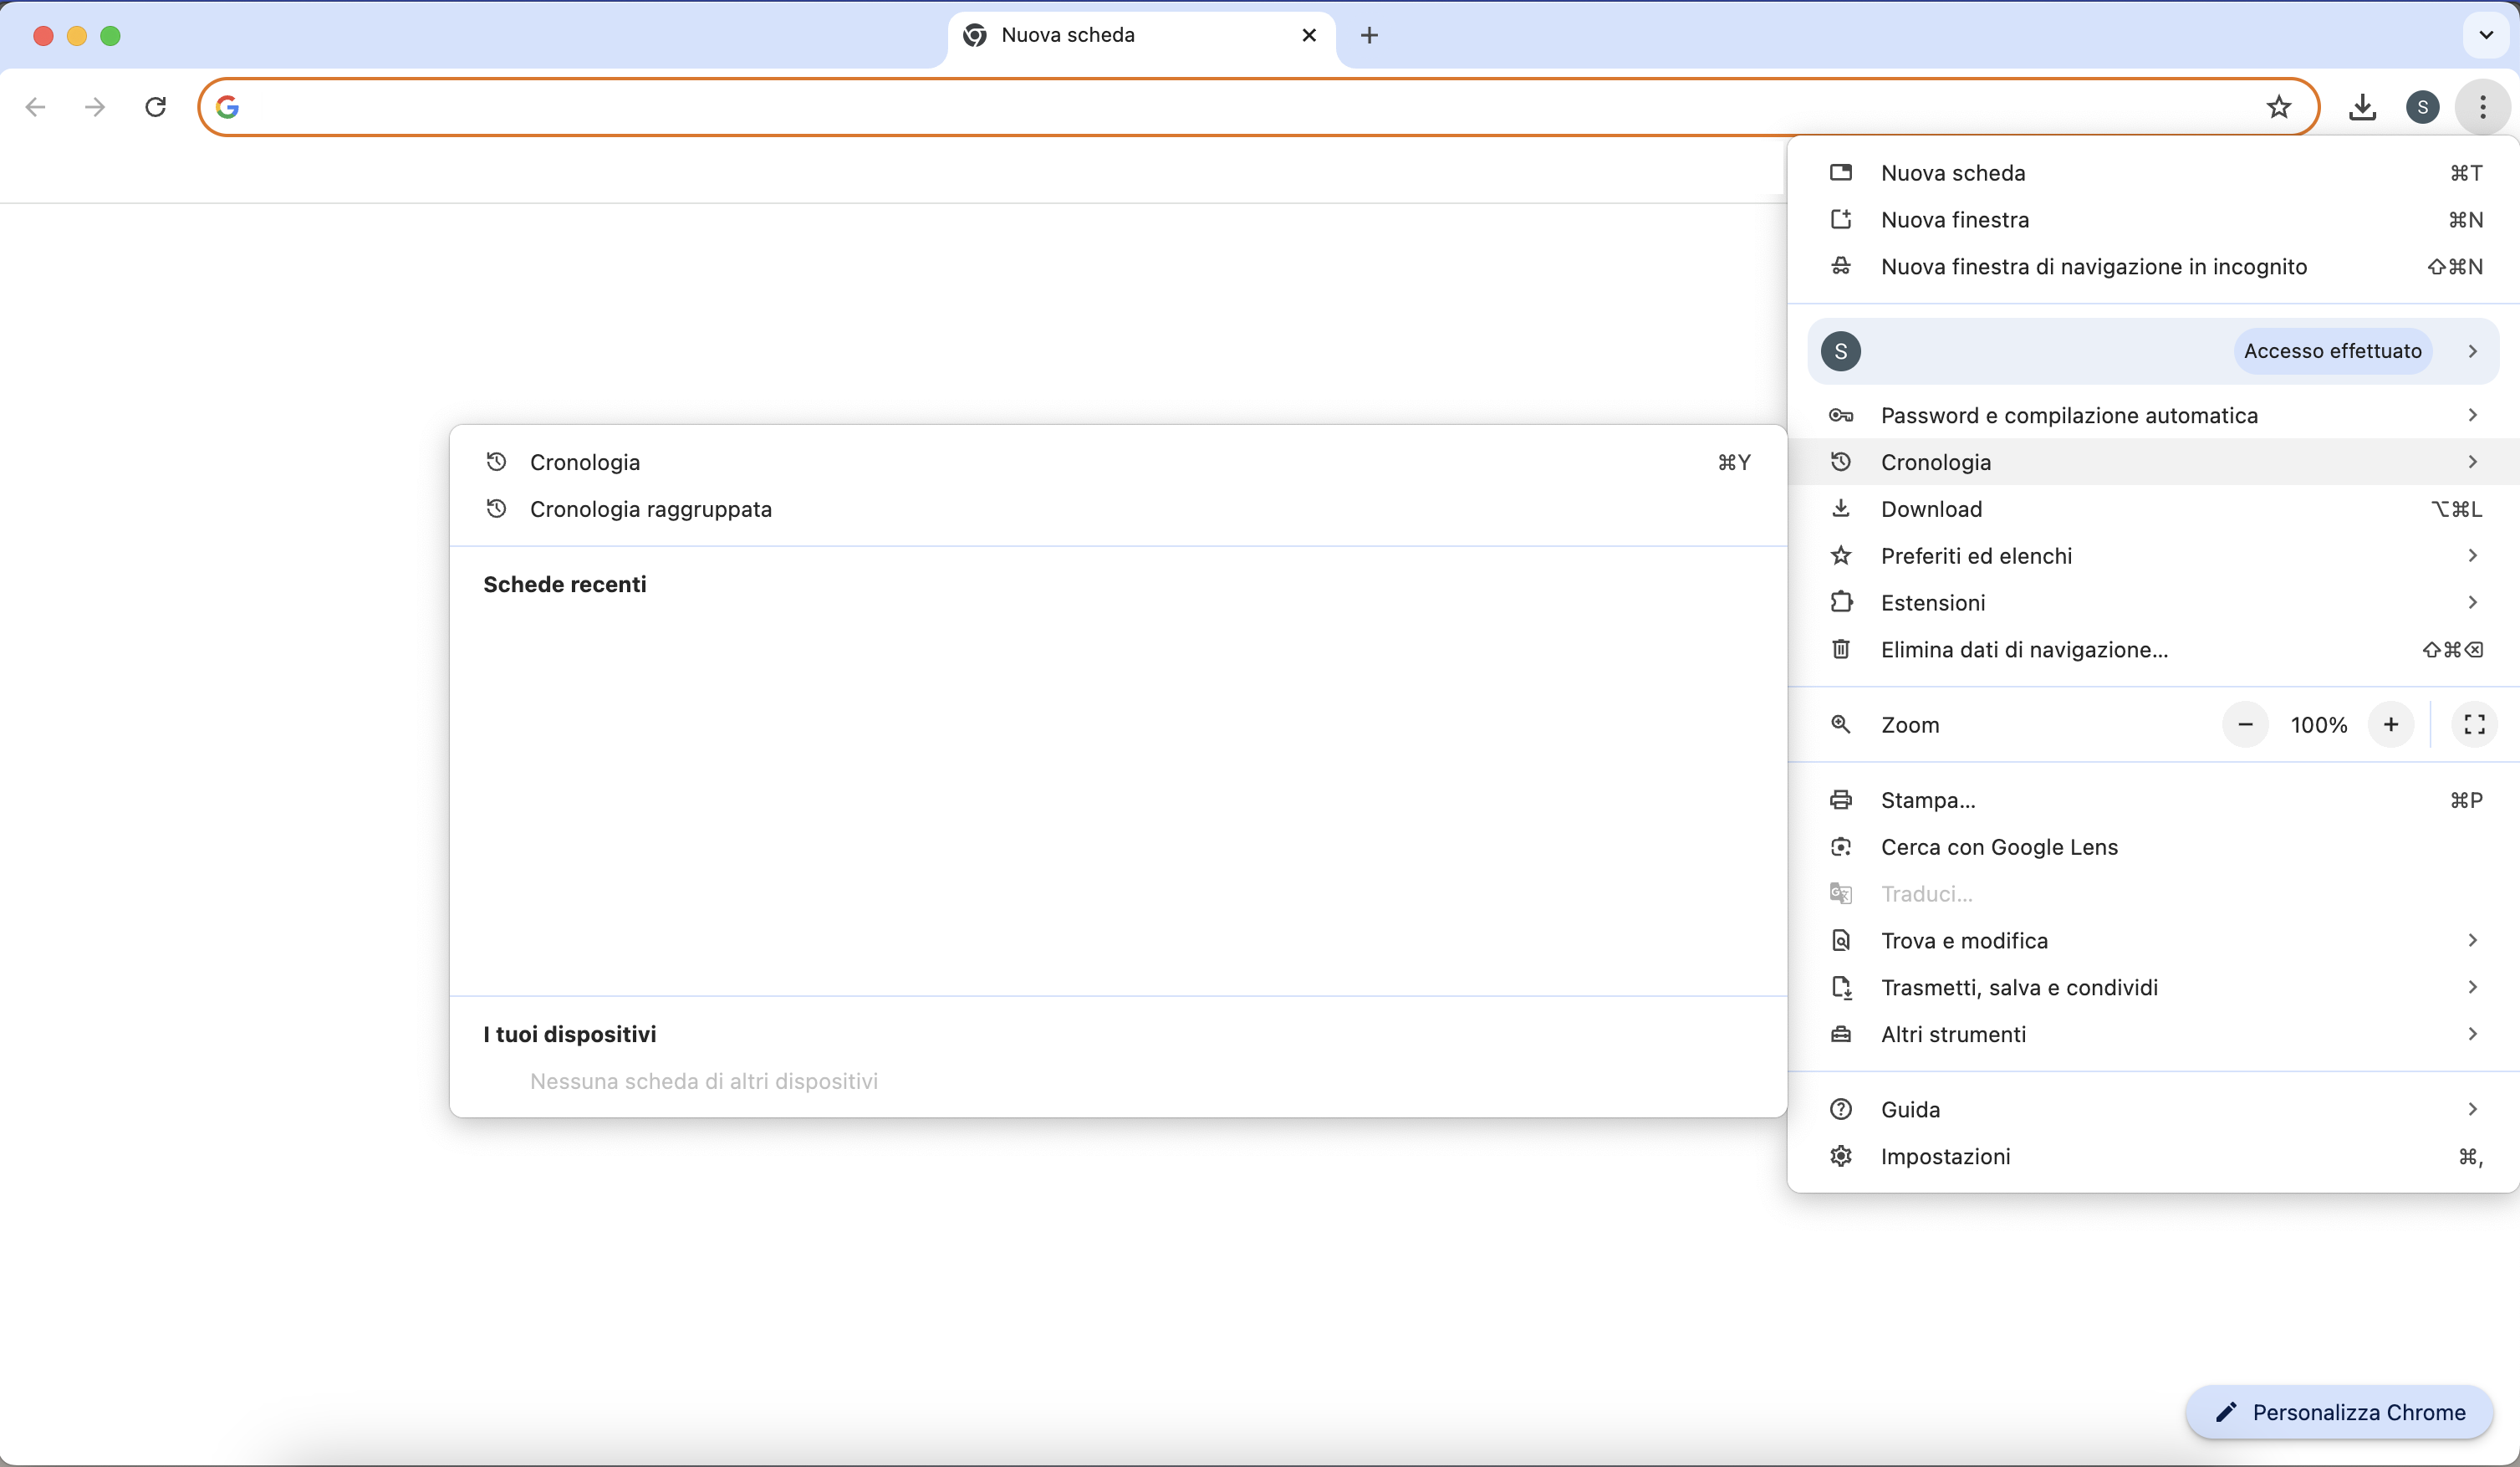Click the new tab plus icon
The width and height of the screenshot is (2520, 1467).
(1368, 35)
